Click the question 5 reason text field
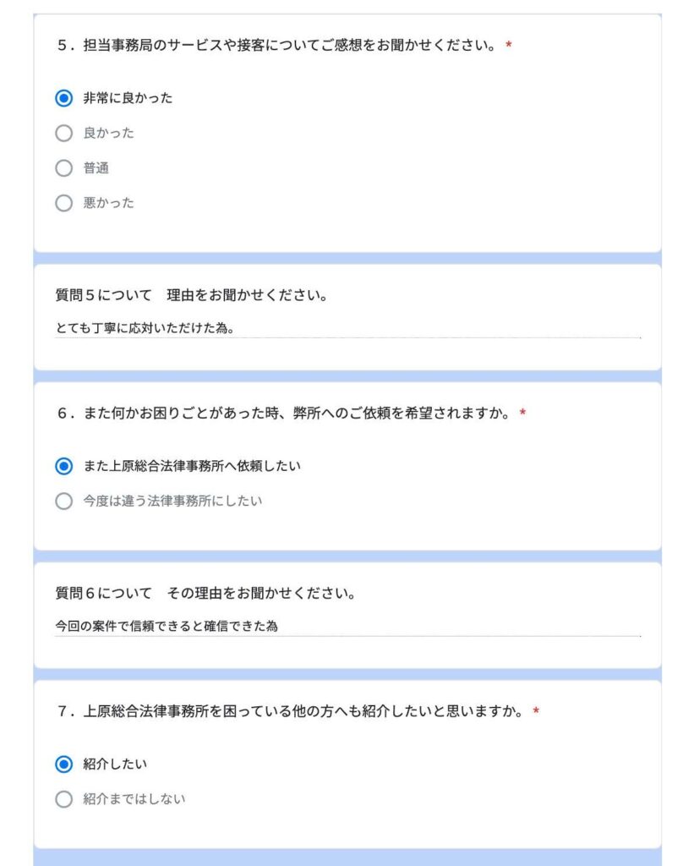This screenshot has height=866, width=694. point(423,329)
